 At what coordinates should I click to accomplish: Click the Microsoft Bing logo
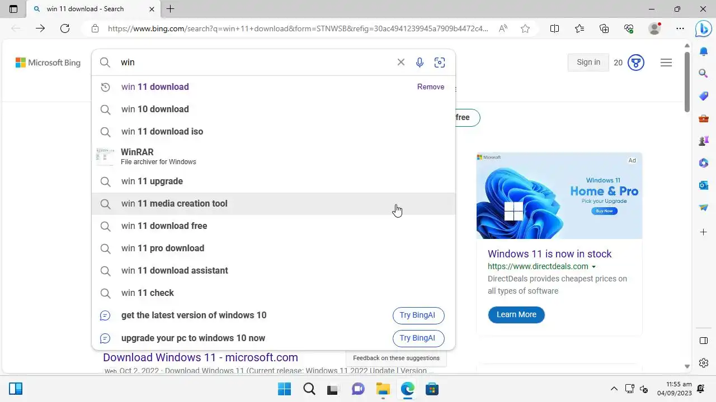[x=48, y=63]
